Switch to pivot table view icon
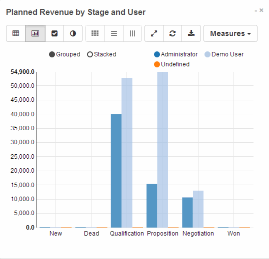269x259 pixels. (16, 33)
